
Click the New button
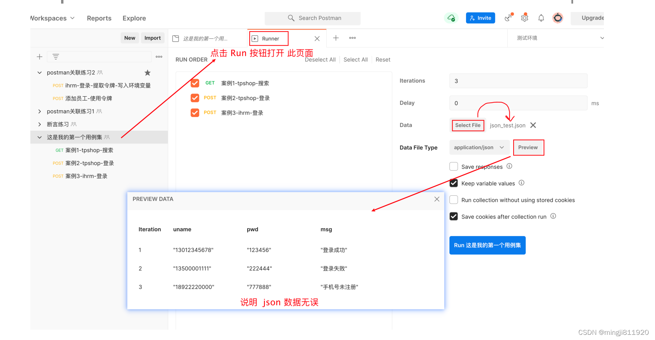tap(130, 38)
